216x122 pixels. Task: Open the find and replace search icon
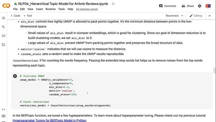pos(3,27)
